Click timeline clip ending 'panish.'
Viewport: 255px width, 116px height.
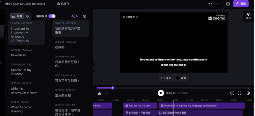[x=103, y=105]
